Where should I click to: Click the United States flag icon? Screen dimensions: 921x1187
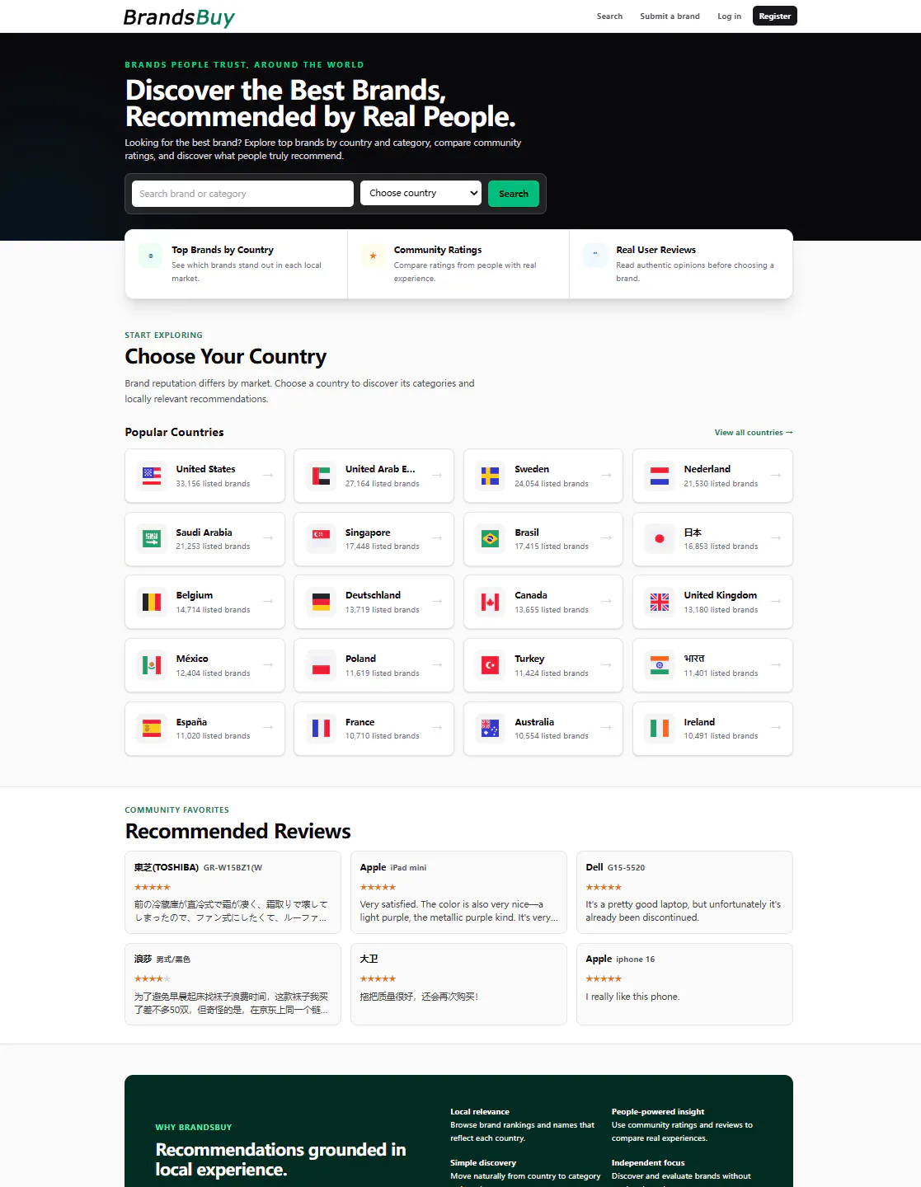pyautogui.click(x=152, y=476)
